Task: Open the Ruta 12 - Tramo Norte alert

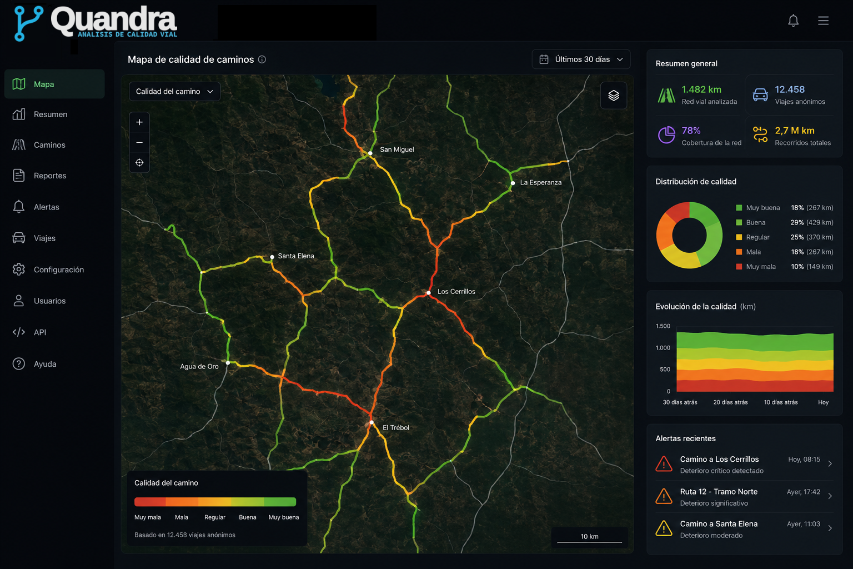Action: pyautogui.click(x=744, y=497)
